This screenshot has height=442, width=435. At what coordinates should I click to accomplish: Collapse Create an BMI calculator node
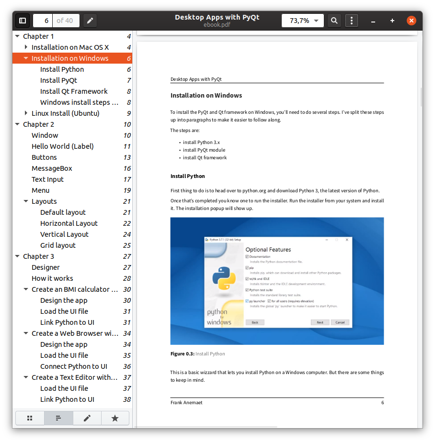coord(26,289)
